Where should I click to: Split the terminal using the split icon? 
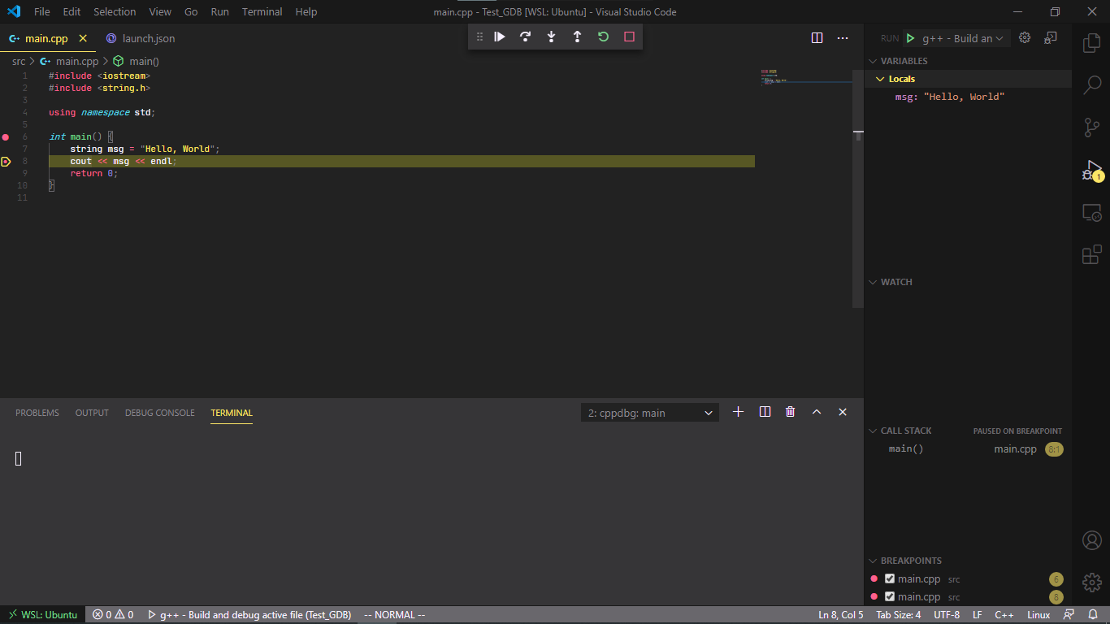[x=764, y=412]
